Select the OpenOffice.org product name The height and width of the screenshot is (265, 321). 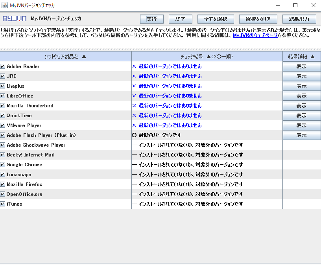[x=24, y=194]
